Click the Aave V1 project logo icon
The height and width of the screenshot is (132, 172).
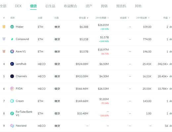[x=12, y=51]
